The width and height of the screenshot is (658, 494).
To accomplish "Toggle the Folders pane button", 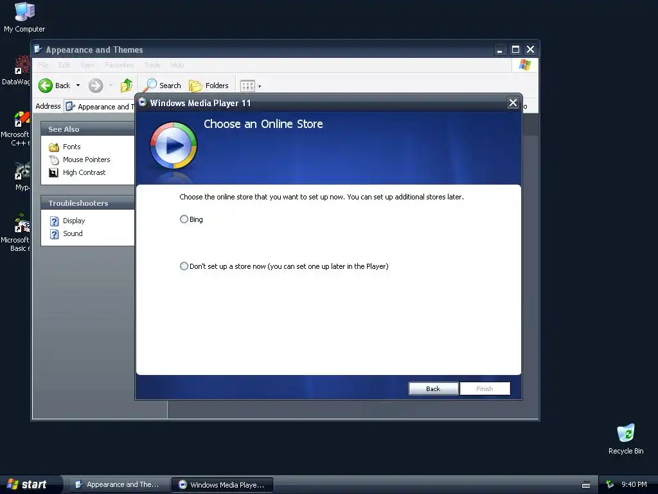I will point(209,86).
